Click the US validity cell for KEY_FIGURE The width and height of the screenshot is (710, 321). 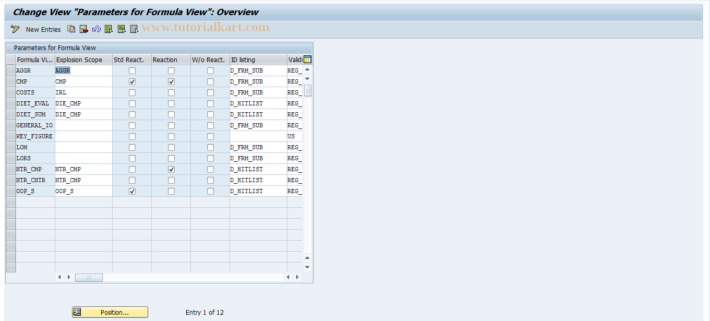coord(295,136)
